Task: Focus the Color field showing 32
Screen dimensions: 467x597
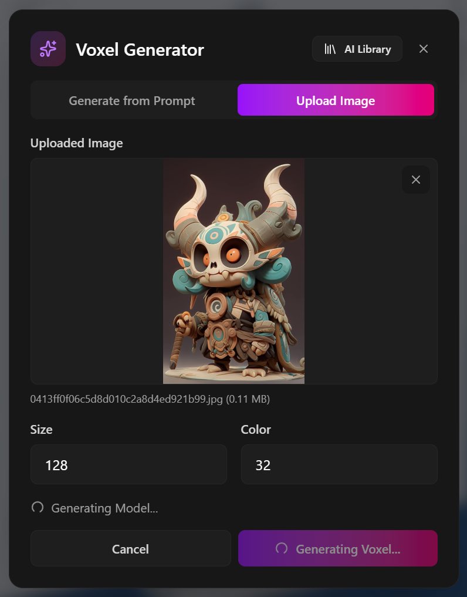Action: click(339, 464)
